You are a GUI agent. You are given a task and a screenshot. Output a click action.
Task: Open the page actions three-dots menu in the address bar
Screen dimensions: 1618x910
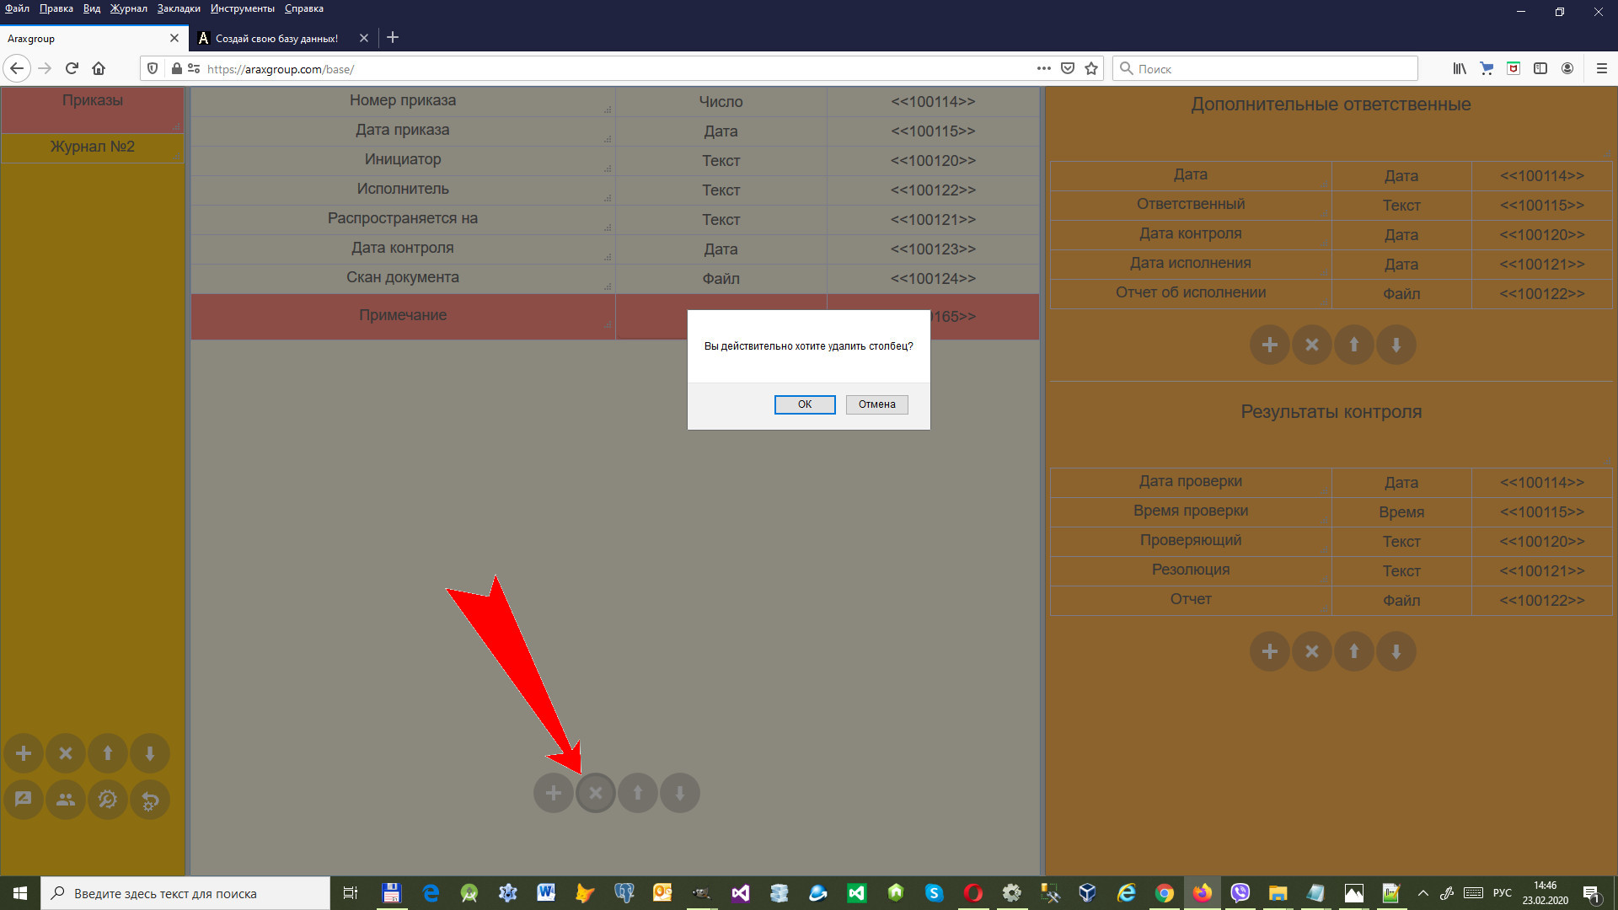click(x=1043, y=69)
